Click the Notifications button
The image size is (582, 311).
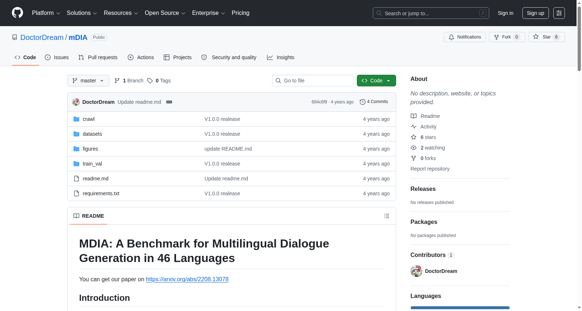465,37
